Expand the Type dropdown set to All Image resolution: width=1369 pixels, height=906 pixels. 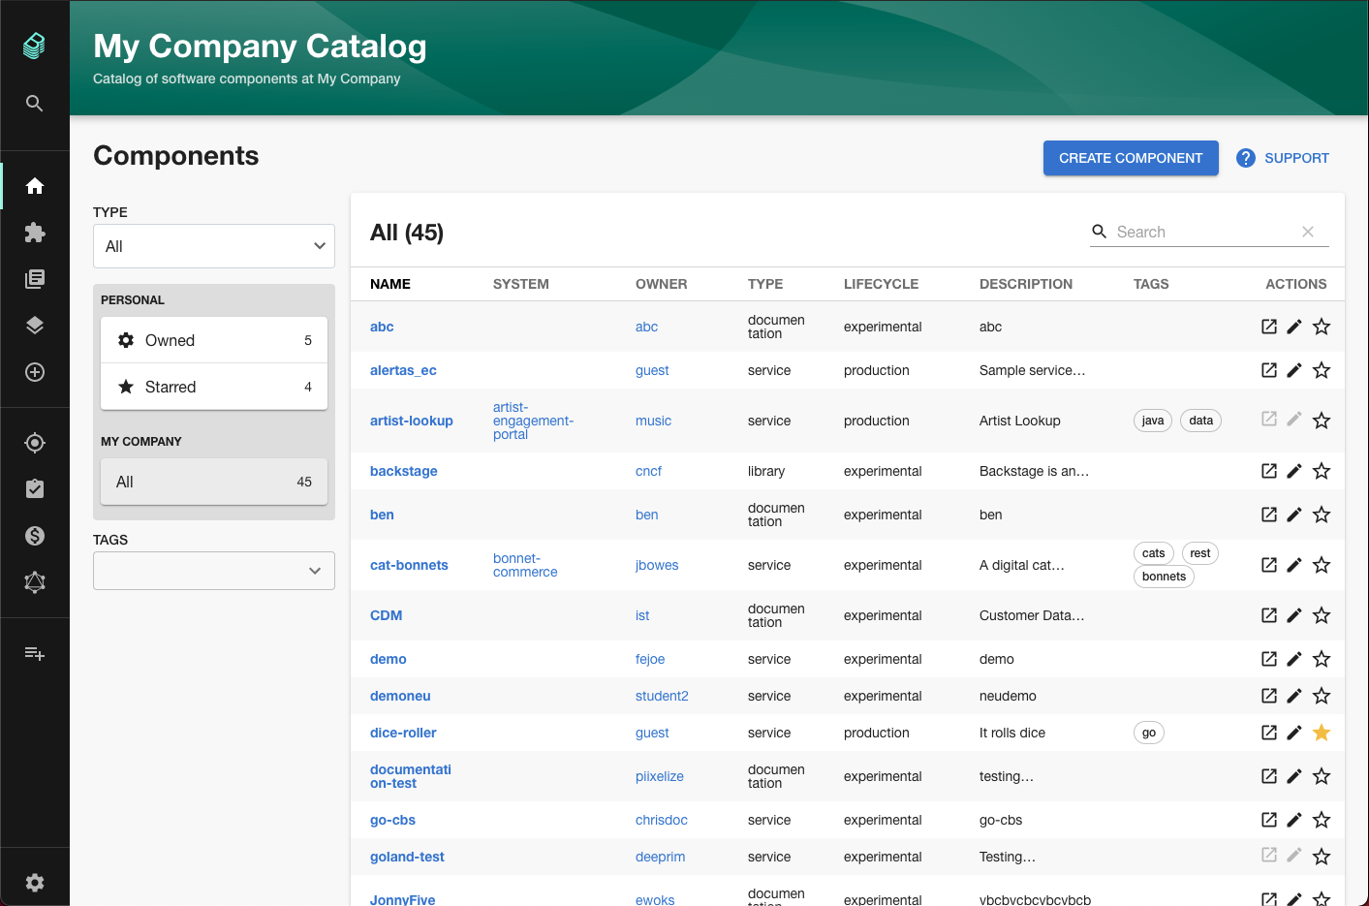pos(214,246)
